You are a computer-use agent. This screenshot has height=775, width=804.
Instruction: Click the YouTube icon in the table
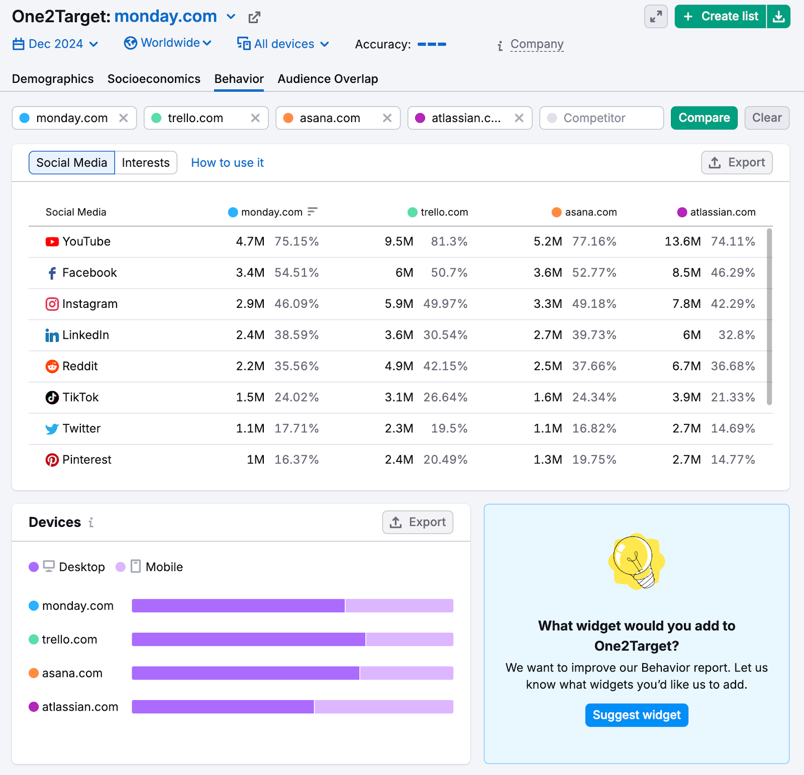(x=52, y=242)
